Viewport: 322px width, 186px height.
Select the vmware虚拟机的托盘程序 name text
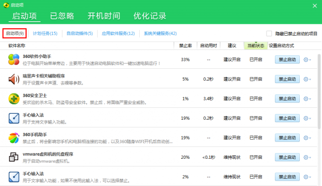[x=48, y=154]
